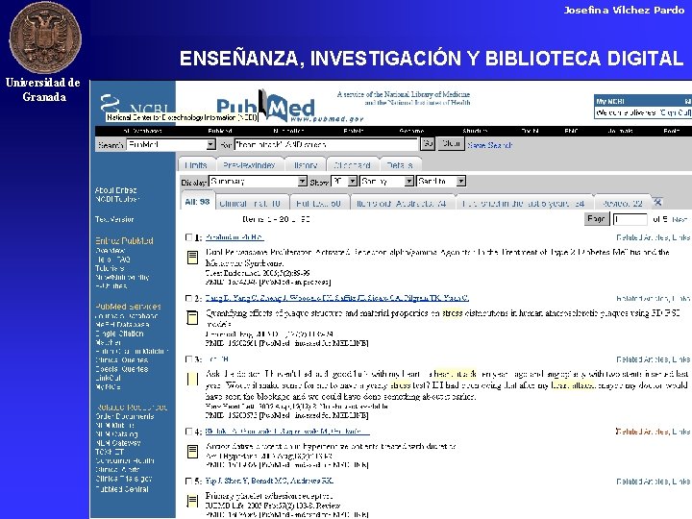Switch to the Preview/Index tab
This screenshot has width=692, height=519.
point(249,164)
